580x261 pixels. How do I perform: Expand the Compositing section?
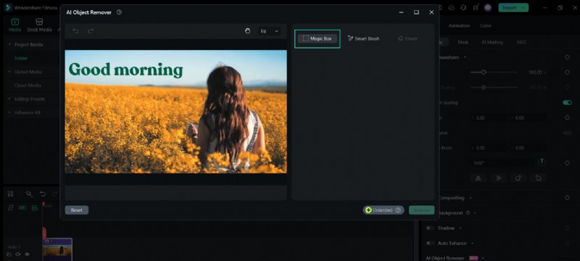click(x=471, y=198)
